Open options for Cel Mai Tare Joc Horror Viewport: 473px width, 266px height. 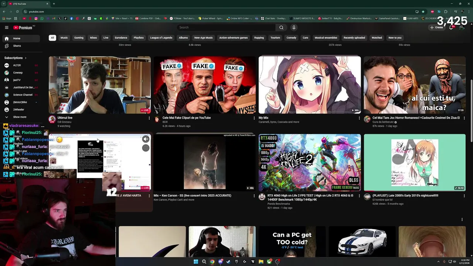(464, 118)
